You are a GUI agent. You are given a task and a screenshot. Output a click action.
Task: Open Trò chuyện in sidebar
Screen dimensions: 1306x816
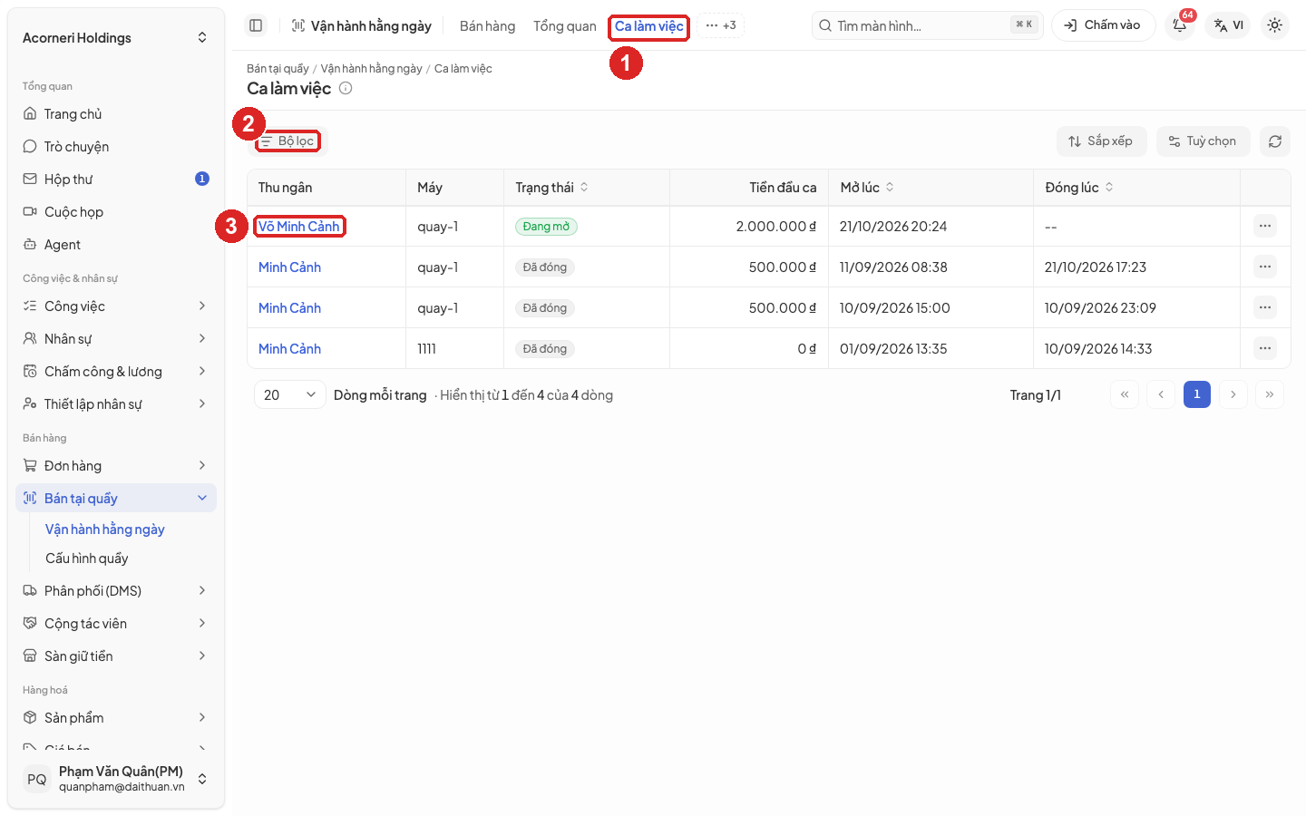[x=116, y=147]
